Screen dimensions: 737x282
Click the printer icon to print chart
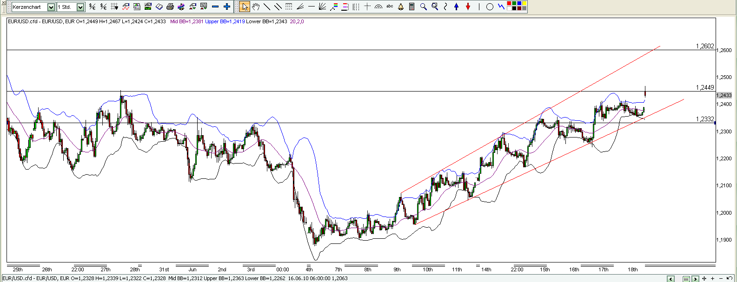point(170,7)
